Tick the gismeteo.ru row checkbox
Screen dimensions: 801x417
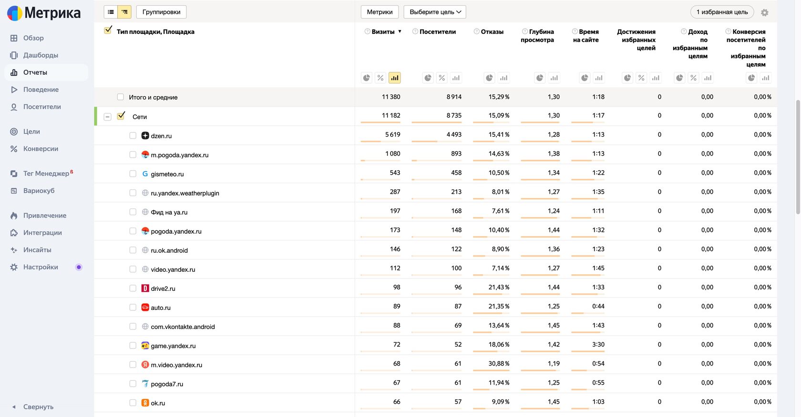[x=133, y=174]
